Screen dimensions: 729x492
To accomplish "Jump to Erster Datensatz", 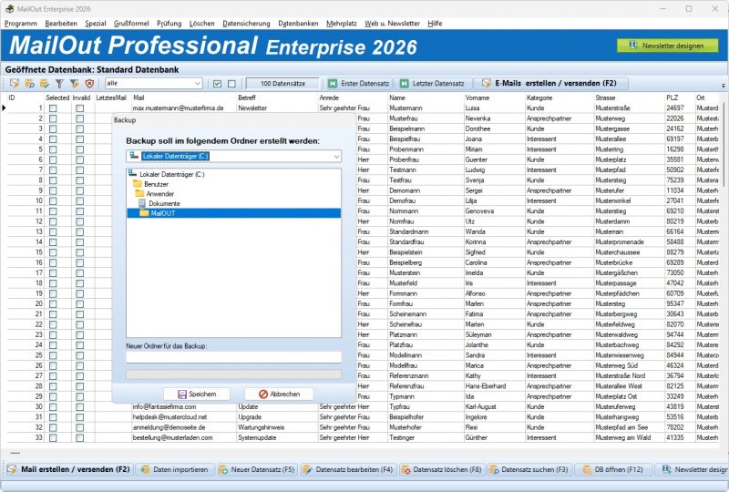I will coord(358,83).
